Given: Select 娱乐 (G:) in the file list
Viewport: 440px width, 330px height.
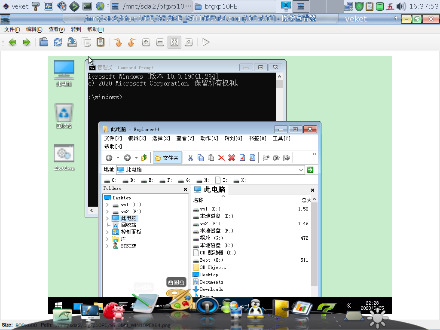Looking at the screenshot, I should click(x=208, y=238).
